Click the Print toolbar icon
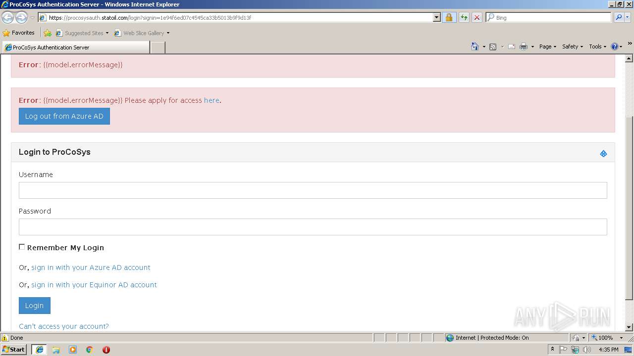634x356 pixels. pos(524,46)
